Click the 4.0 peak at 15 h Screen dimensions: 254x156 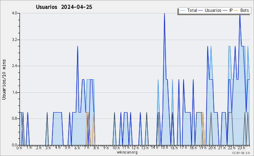click(x=164, y=13)
